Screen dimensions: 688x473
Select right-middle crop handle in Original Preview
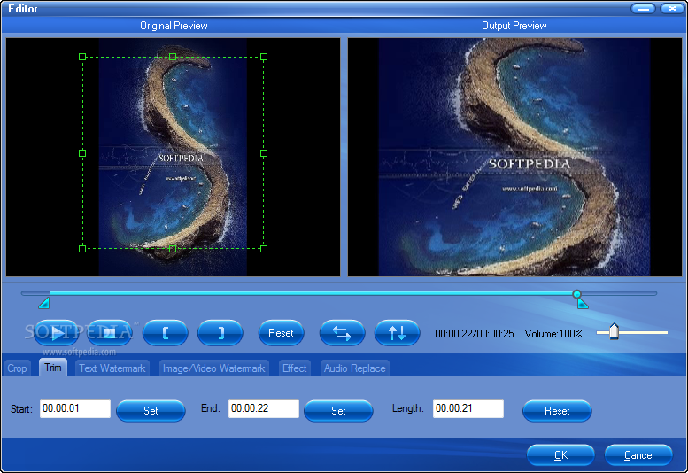click(264, 153)
